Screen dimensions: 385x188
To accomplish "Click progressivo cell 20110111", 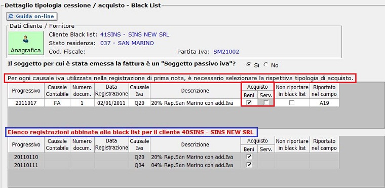I will click(26, 165).
